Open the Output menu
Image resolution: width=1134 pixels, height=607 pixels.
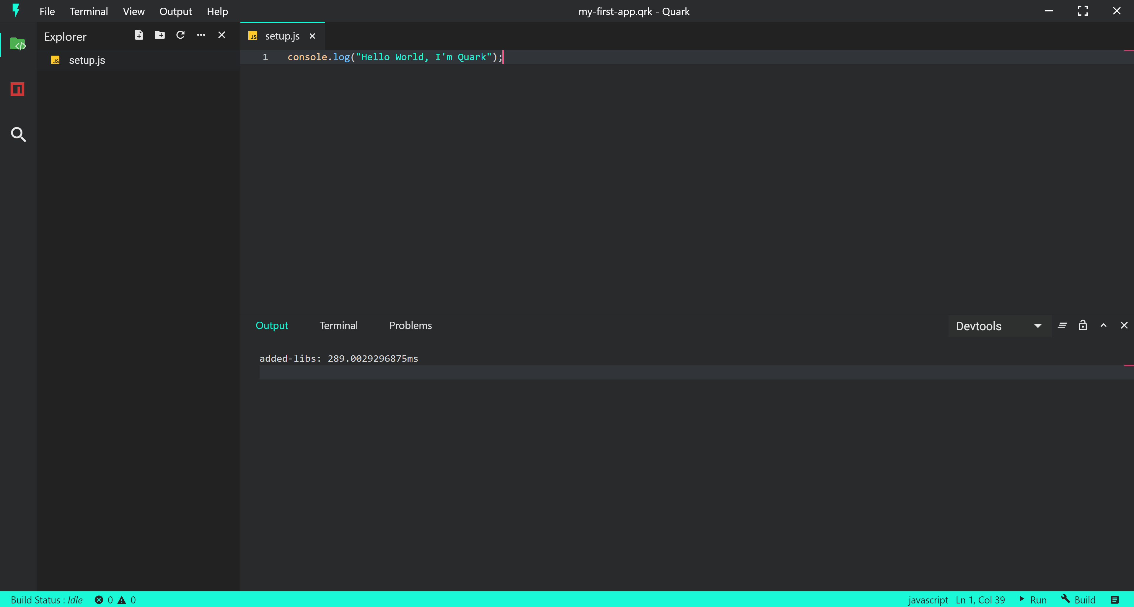coord(176,12)
